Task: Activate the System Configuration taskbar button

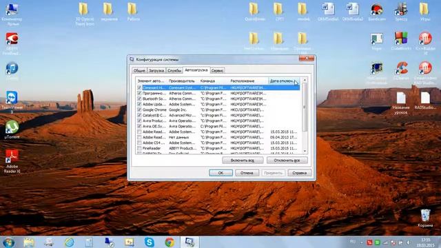Action: [189, 242]
